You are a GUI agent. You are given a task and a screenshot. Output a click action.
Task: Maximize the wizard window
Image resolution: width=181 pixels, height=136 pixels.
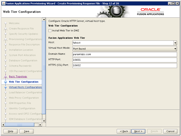tap(173, 3)
